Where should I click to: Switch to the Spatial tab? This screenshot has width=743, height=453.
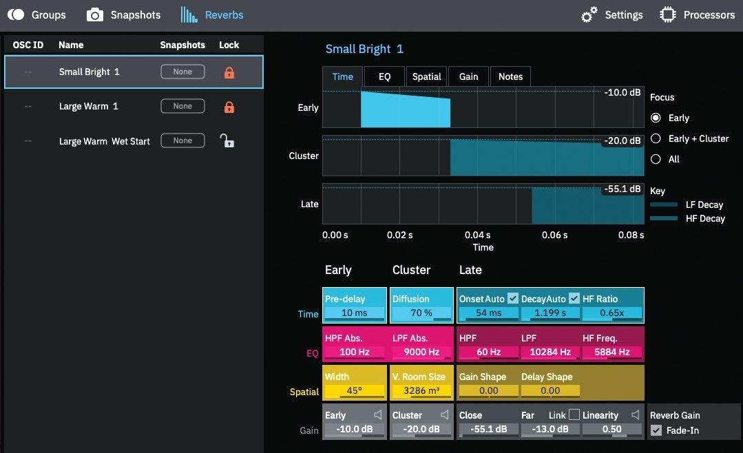[426, 76]
